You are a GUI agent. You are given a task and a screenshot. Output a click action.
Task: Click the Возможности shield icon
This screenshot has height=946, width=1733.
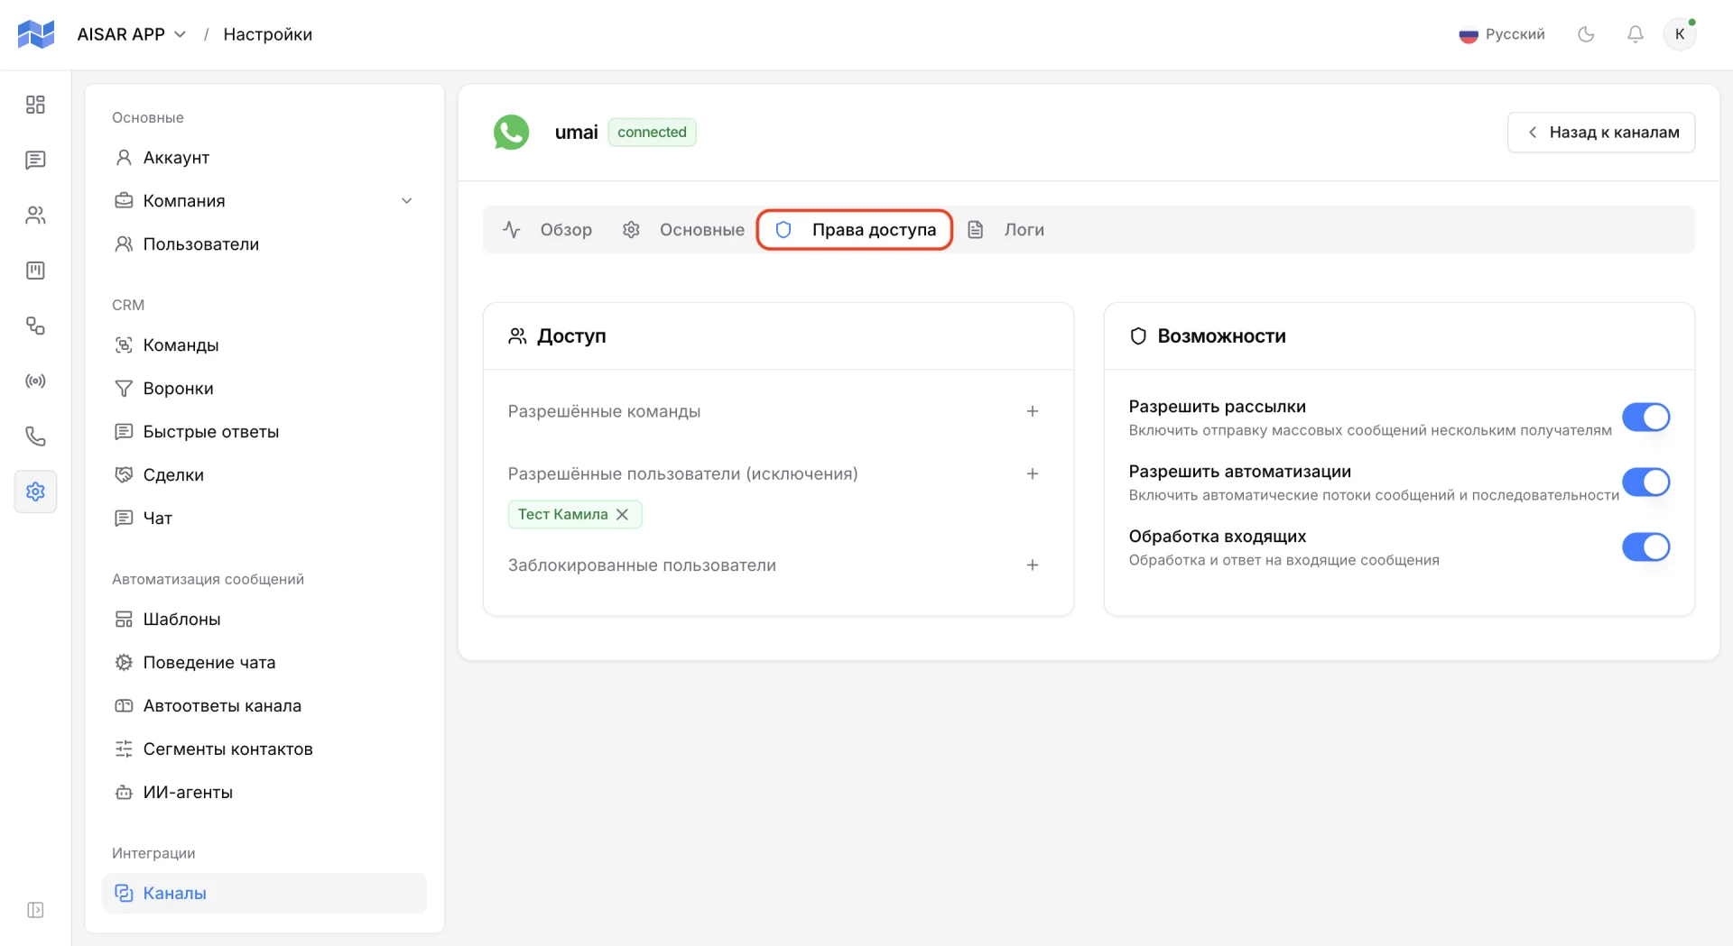point(1138,335)
